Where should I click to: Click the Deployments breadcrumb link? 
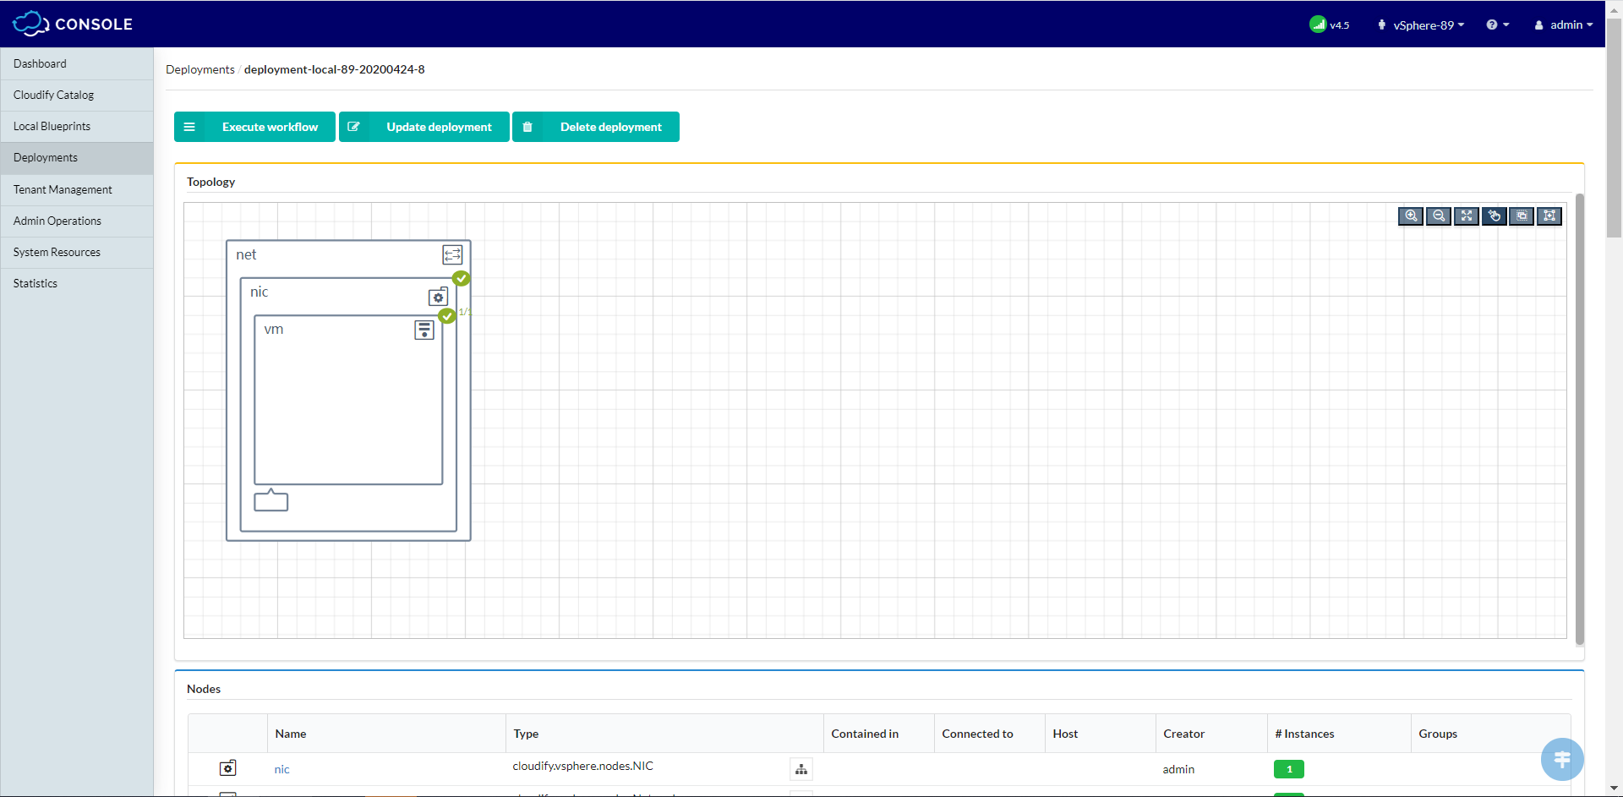(x=200, y=69)
